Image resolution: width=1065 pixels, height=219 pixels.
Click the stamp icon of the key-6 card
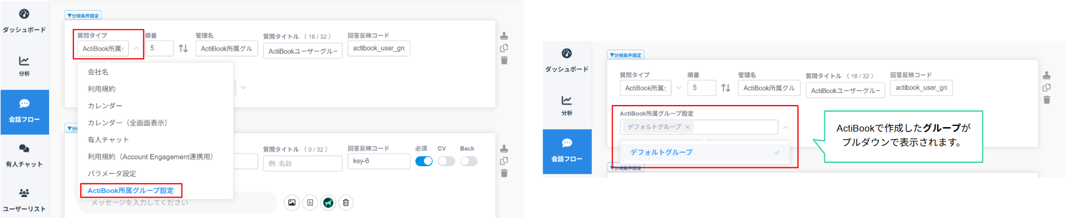coord(504,149)
